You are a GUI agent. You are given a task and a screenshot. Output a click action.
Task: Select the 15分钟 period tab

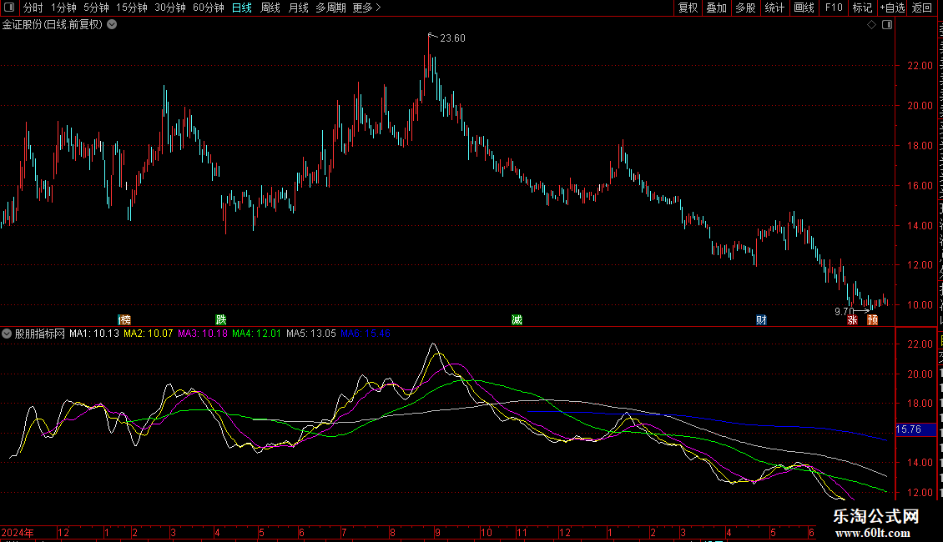pos(131,8)
